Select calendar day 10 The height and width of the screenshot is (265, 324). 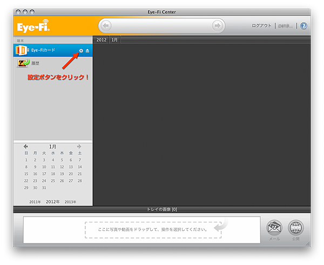coord(44,167)
